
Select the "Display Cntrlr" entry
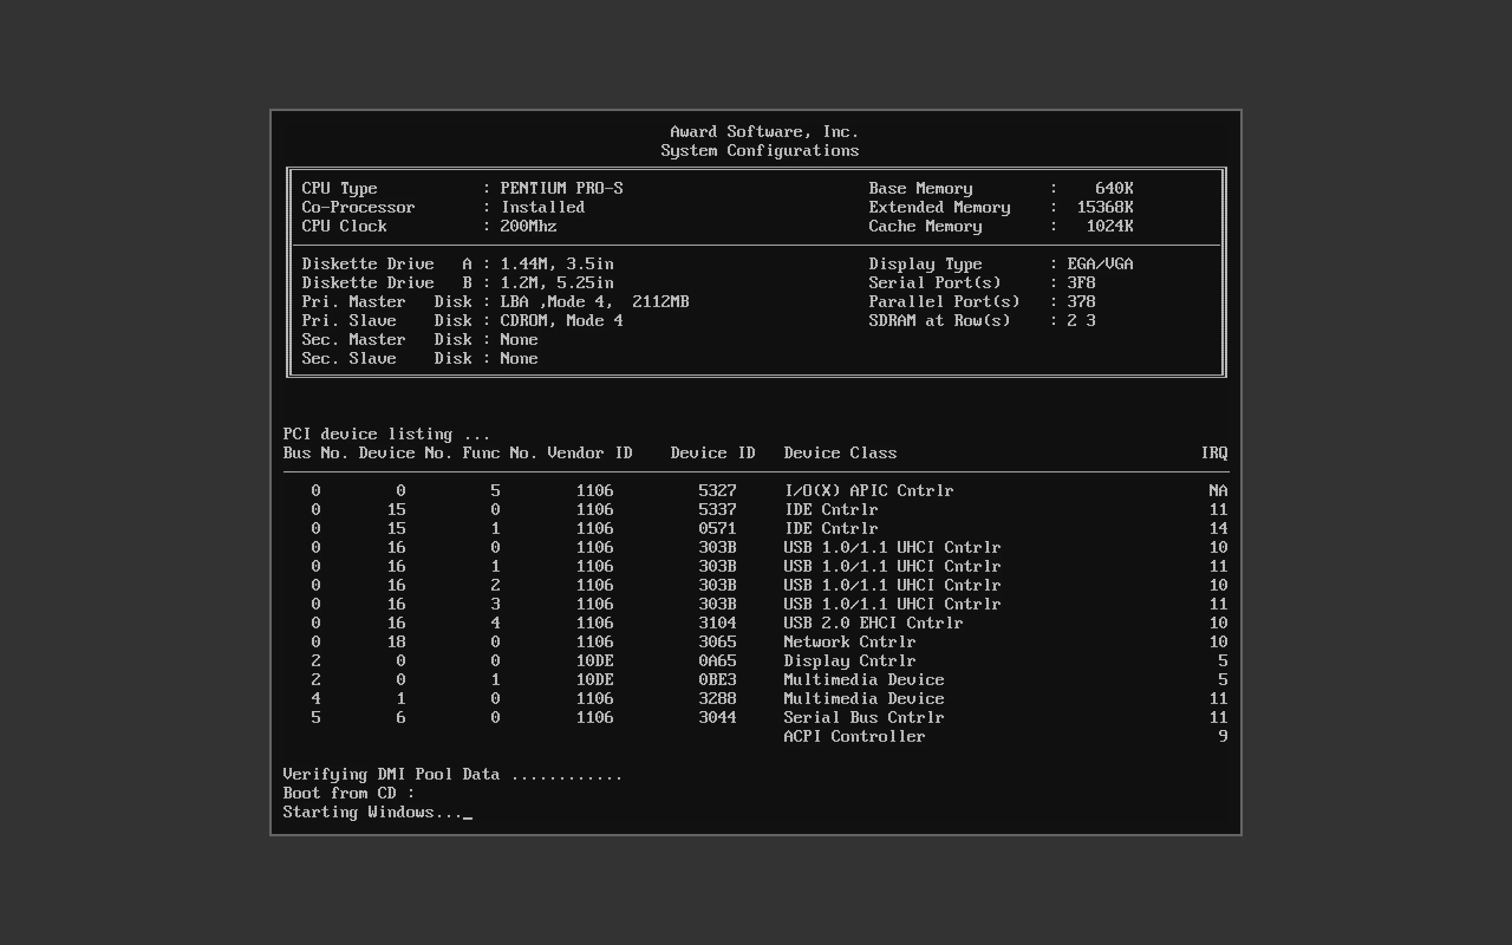pyautogui.click(x=850, y=661)
